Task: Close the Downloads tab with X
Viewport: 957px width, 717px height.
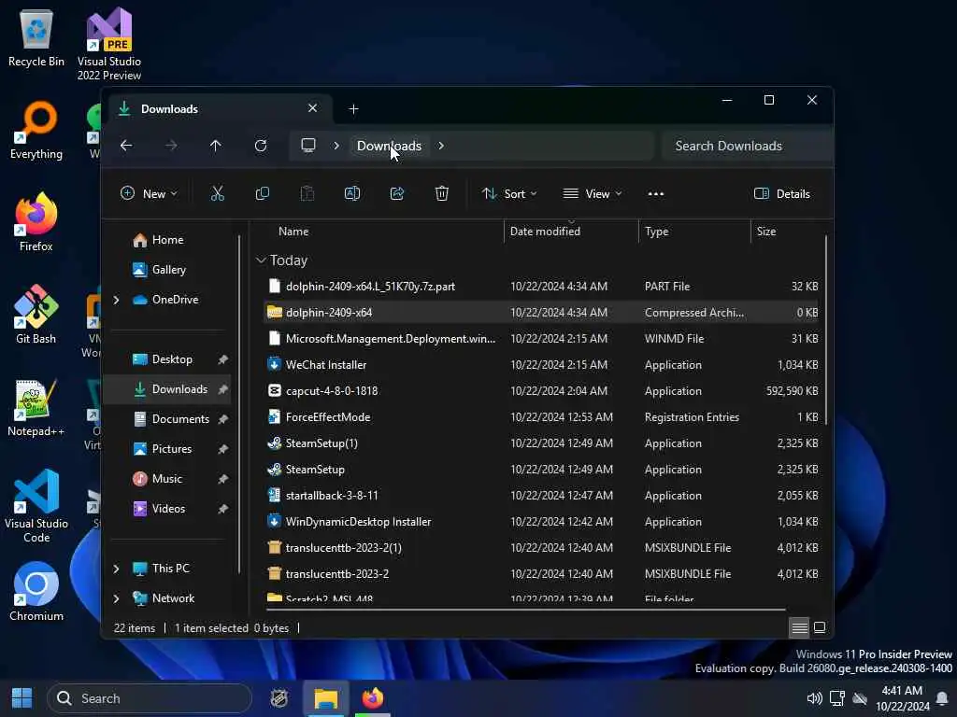Action: click(x=312, y=108)
